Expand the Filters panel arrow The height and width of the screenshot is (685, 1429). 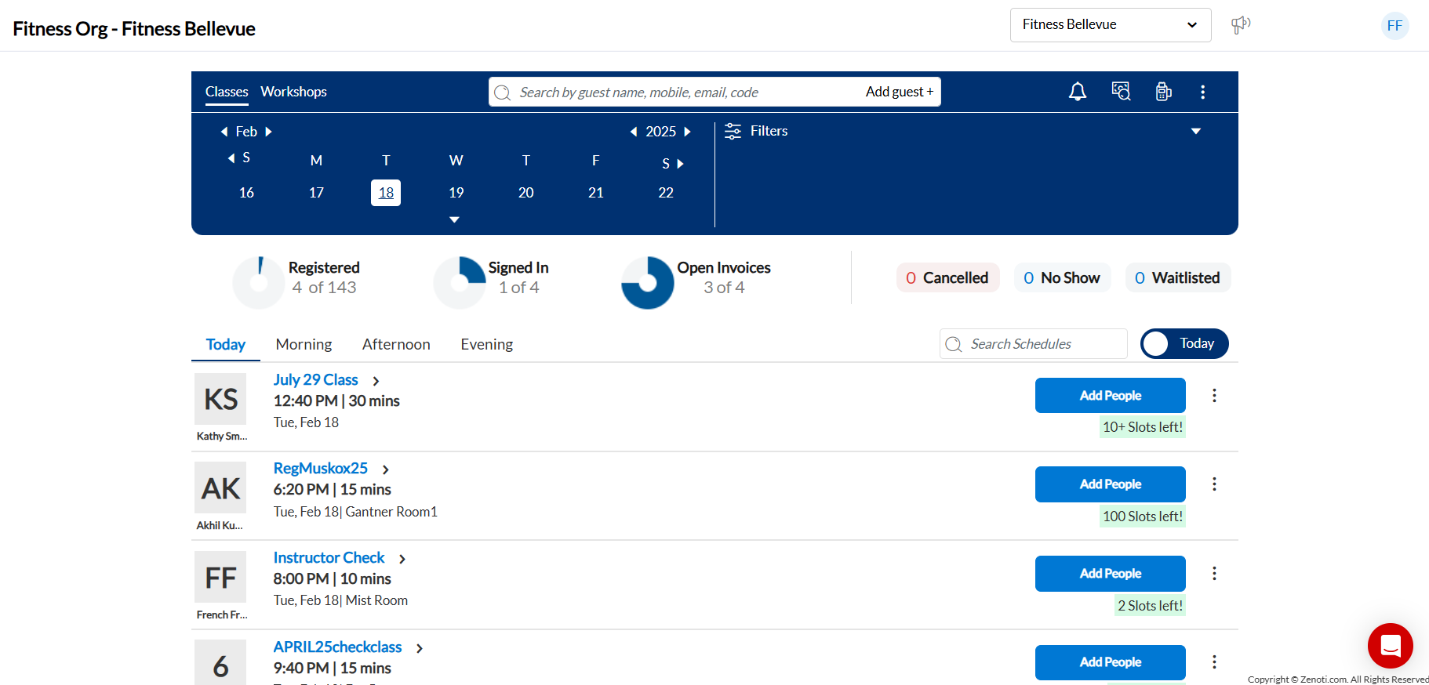click(x=1196, y=131)
